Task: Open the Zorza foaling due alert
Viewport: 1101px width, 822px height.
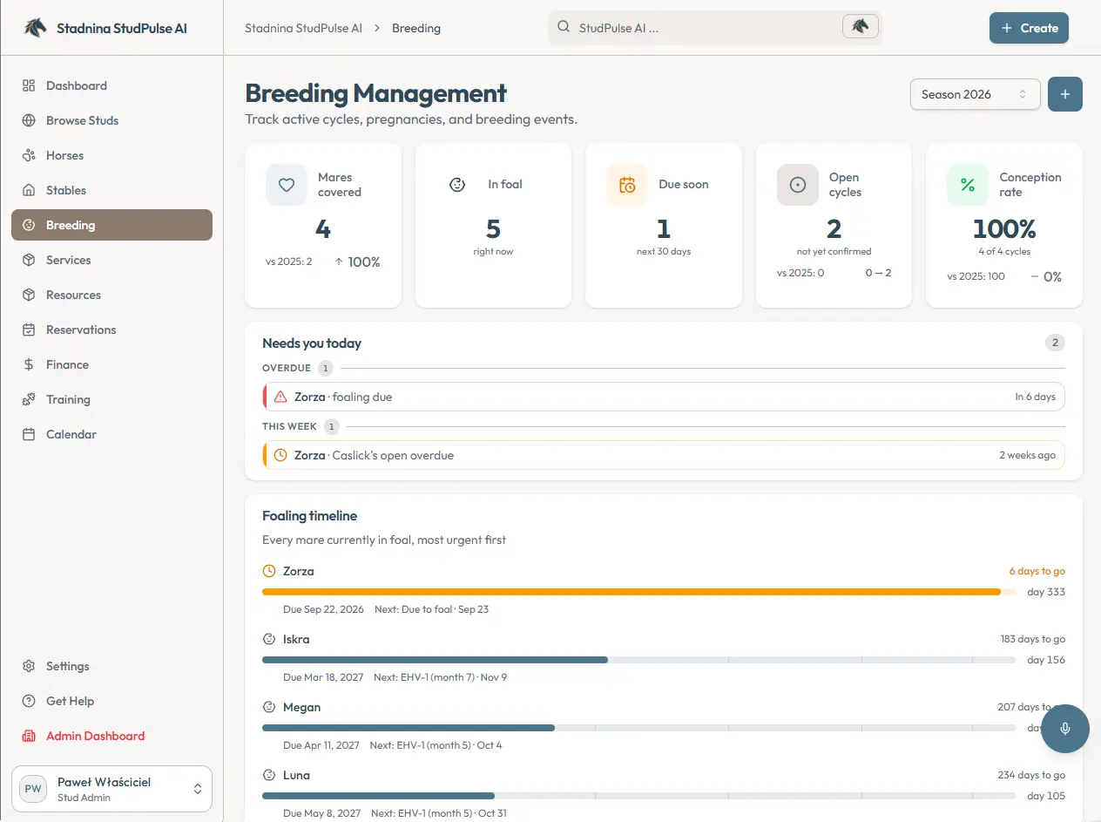Action: point(664,397)
